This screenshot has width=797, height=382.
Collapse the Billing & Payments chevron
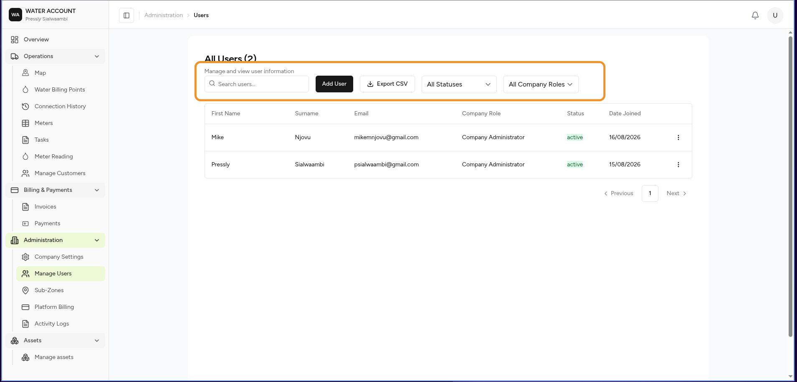(x=97, y=190)
